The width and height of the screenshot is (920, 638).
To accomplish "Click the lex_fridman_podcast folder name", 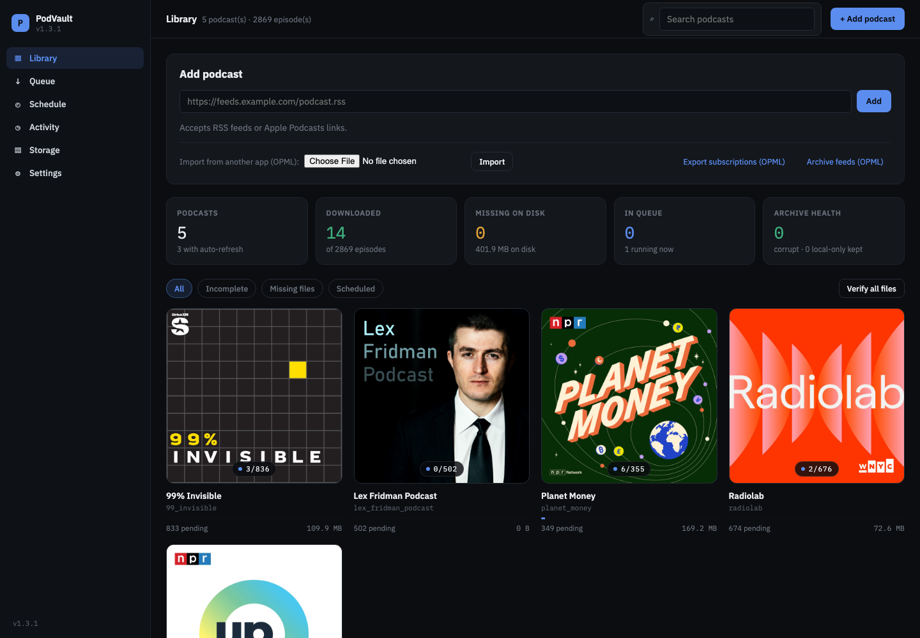I will click(394, 508).
